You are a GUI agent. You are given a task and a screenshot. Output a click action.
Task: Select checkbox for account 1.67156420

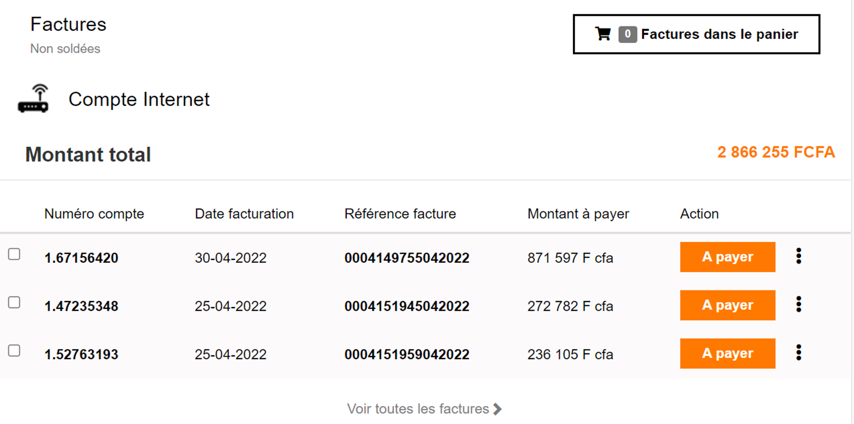coord(14,254)
